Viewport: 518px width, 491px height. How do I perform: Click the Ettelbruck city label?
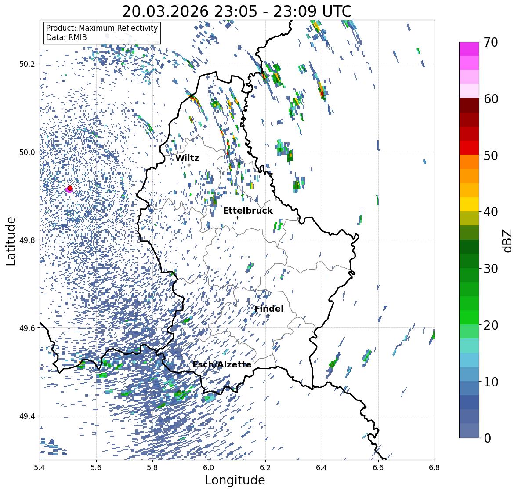tap(248, 211)
